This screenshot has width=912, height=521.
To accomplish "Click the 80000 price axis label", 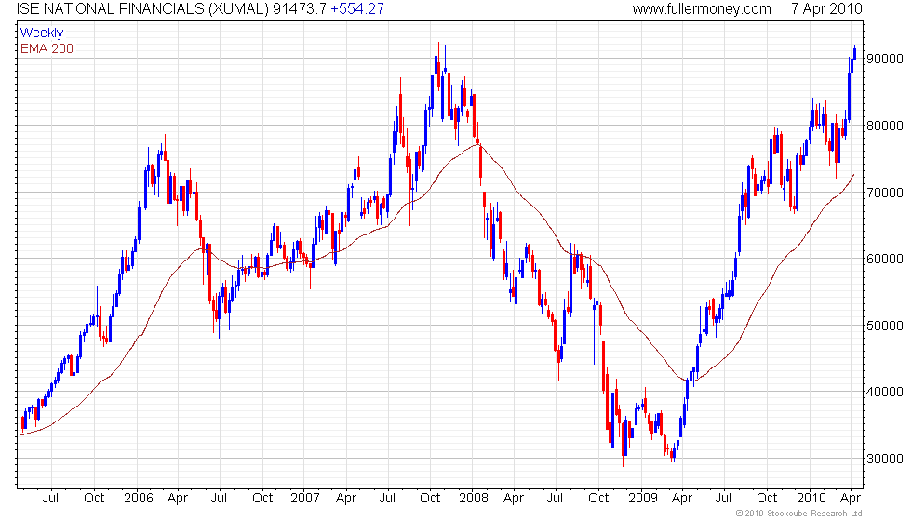I will pos(885,126).
